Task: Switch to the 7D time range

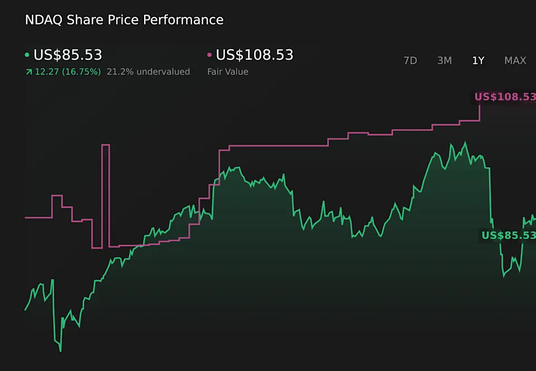Action: click(x=410, y=60)
